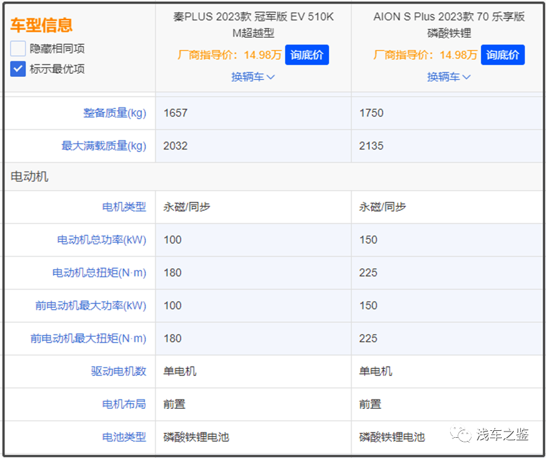Image resolution: width=546 pixels, height=458 pixels.
Task: Select AION S Plus 厂商指导价 14.98万 price
Action: [x=425, y=55]
